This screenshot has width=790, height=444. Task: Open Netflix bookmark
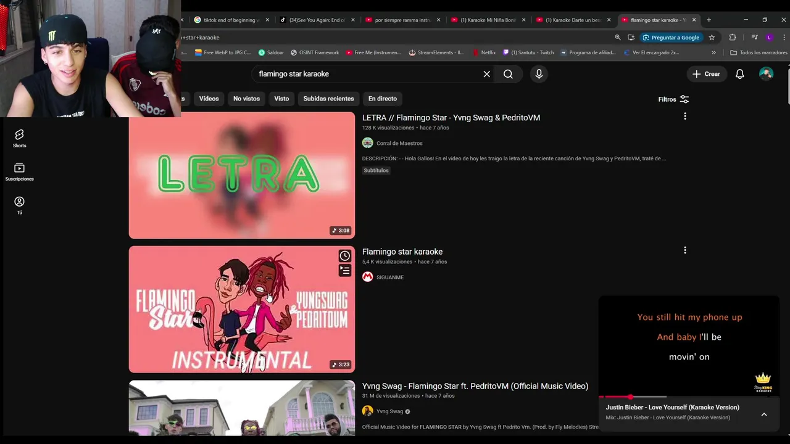click(x=484, y=53)
